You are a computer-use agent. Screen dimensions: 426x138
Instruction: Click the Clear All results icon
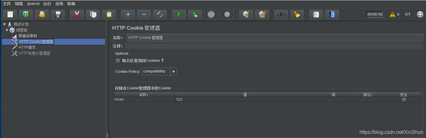(x=262, y=14)
